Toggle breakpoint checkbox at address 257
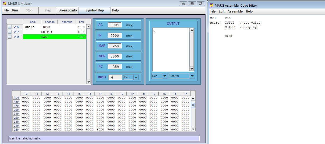The height and width of the screenshot is (144, 325). [x=10, y=32]
